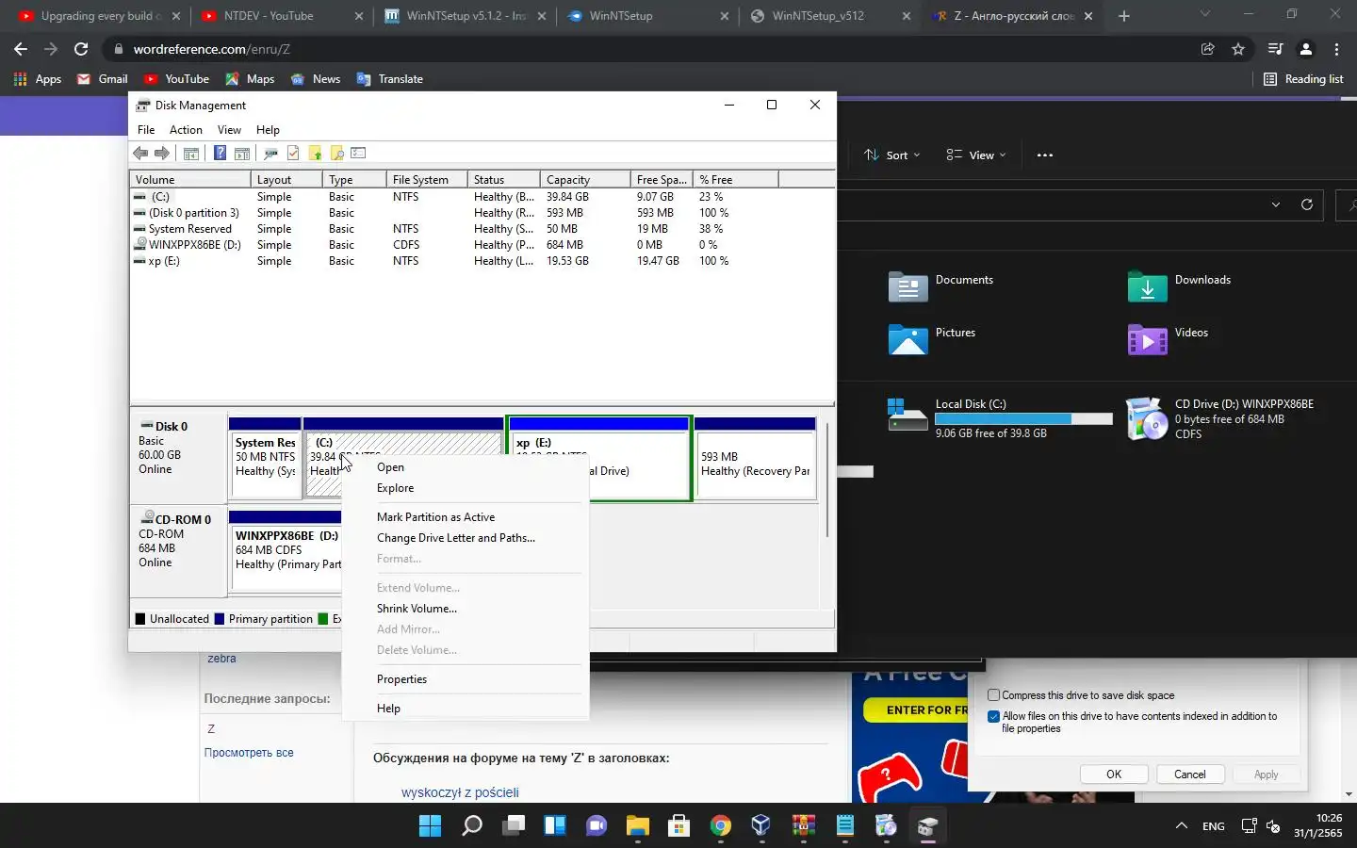Reload the Chrome page

[x=81, y=49]
